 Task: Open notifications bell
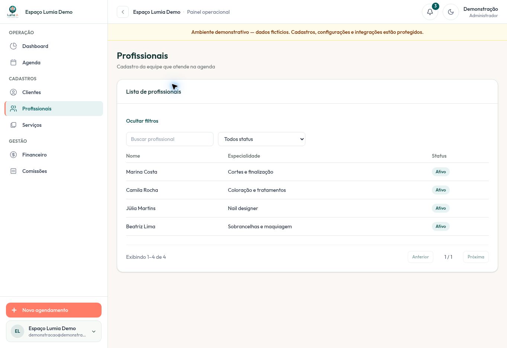click(x=430, y=12)
